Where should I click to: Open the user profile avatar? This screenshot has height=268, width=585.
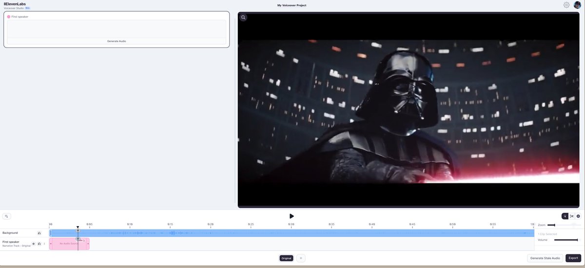(577, 5)
